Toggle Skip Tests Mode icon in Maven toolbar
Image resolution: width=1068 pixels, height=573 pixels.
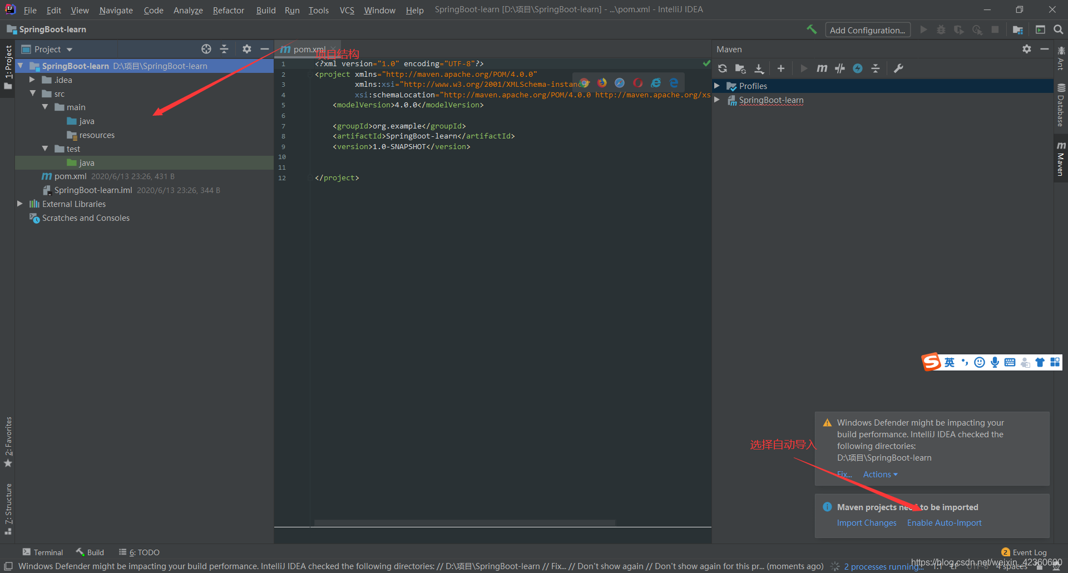(858, 68)
